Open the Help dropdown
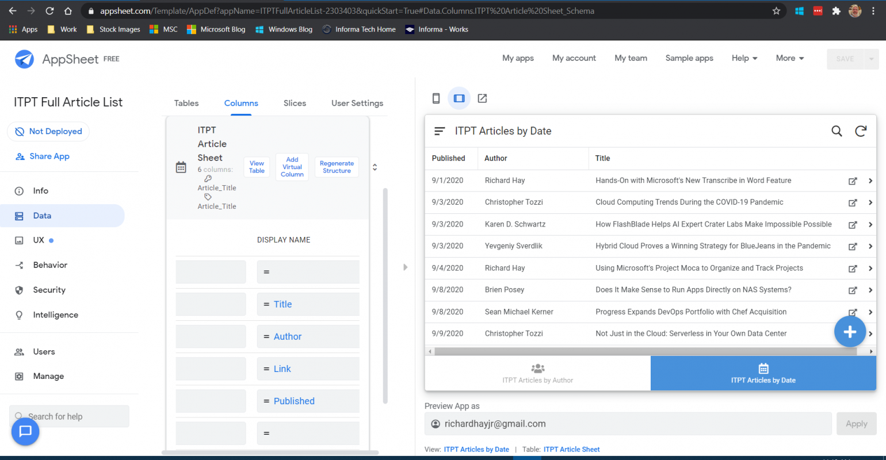The image size is (886, 460). (744, 58)
